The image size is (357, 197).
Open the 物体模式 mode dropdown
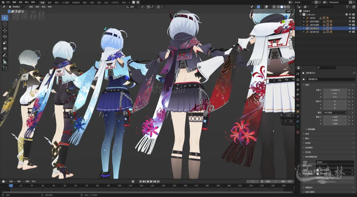[17, 7]
